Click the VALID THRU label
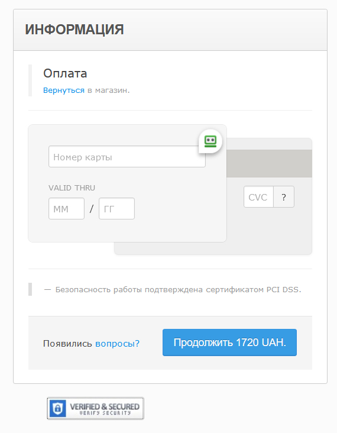 point(72,188)
